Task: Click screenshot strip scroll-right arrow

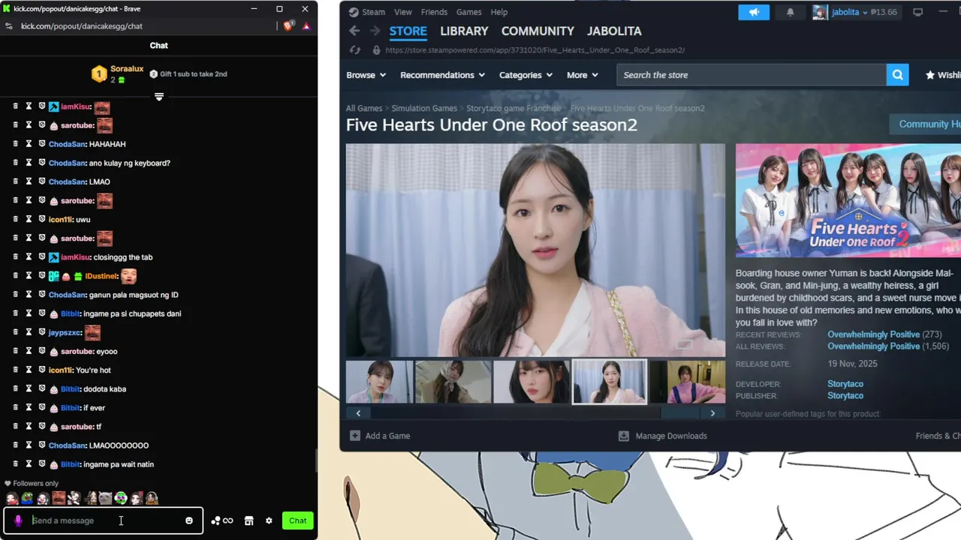Action: pyautogui.click(x=712, y=413)
